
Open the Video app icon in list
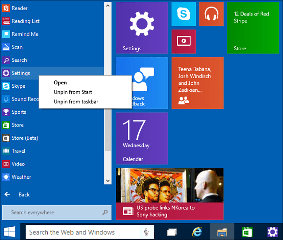[6, 164]
